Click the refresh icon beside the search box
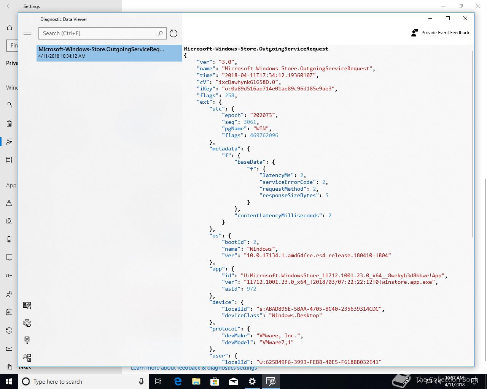The height and width of the screenshot is (389, 487). click(x=173, y=33)
